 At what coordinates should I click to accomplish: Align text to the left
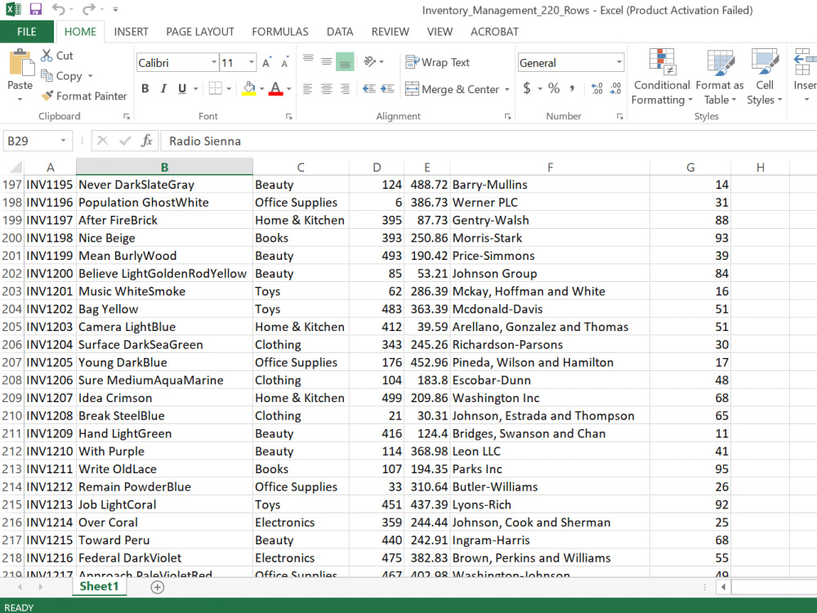click(308, 88)
